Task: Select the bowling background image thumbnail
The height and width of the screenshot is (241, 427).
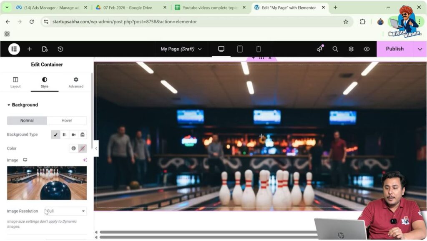Action: click(x=47, y=183)
